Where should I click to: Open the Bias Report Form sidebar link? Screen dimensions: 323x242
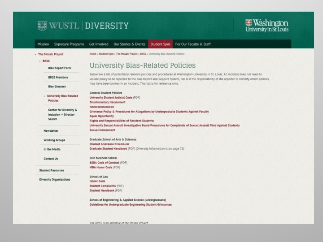point(60,68)
